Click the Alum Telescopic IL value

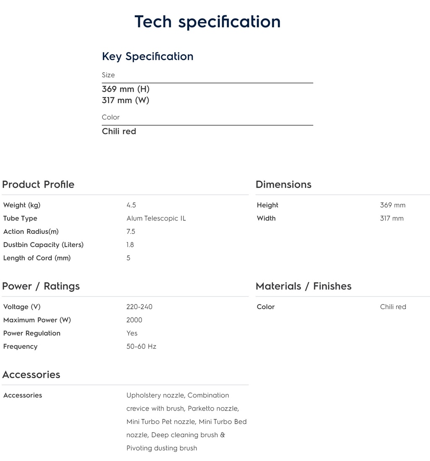[x=156, y=218]
